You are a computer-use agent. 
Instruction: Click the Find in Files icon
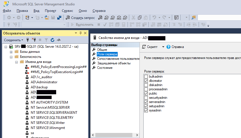coord(194,18)
